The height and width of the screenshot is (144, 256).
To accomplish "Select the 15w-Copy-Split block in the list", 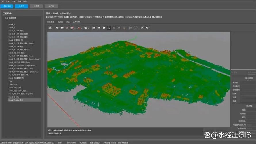I will (15, 88).
